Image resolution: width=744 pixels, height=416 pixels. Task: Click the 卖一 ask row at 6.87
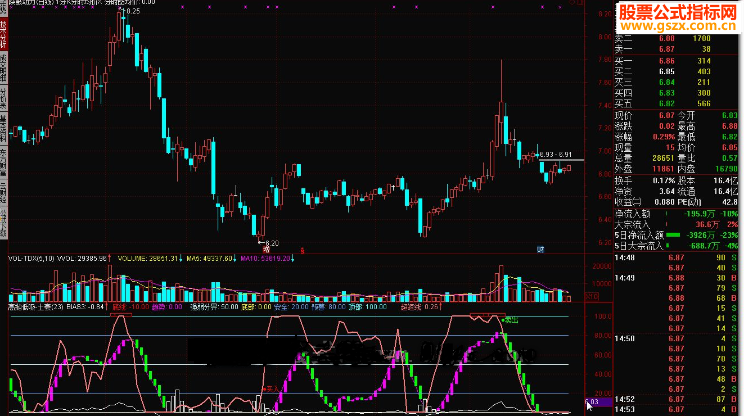point(675,49)
